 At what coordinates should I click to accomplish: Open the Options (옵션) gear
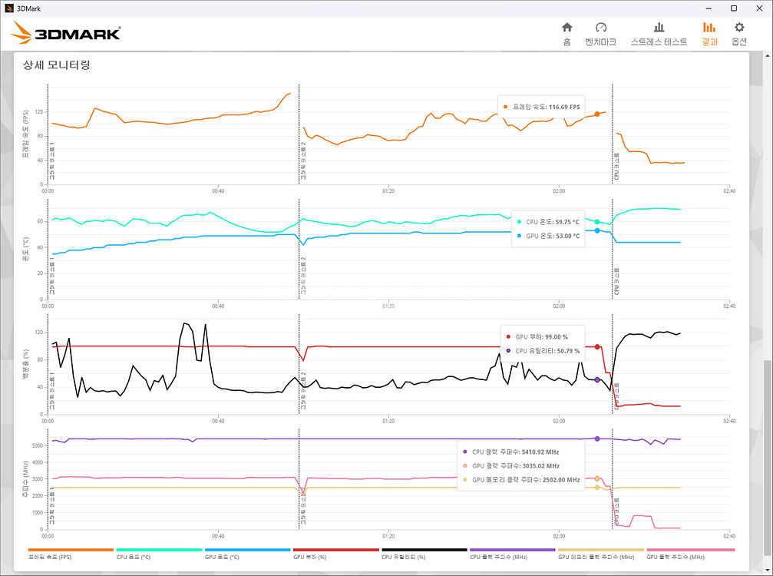click(739, 34)
